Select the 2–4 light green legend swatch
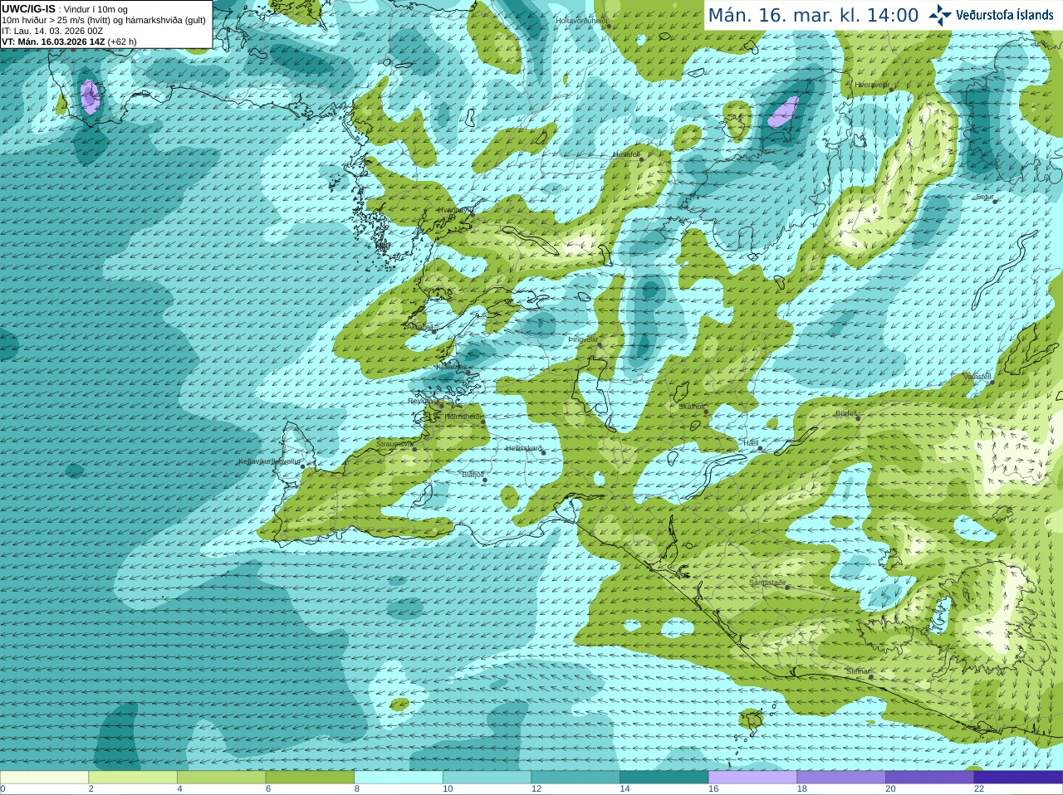This screenshot has width=1063, height=795. coord(133,778)
